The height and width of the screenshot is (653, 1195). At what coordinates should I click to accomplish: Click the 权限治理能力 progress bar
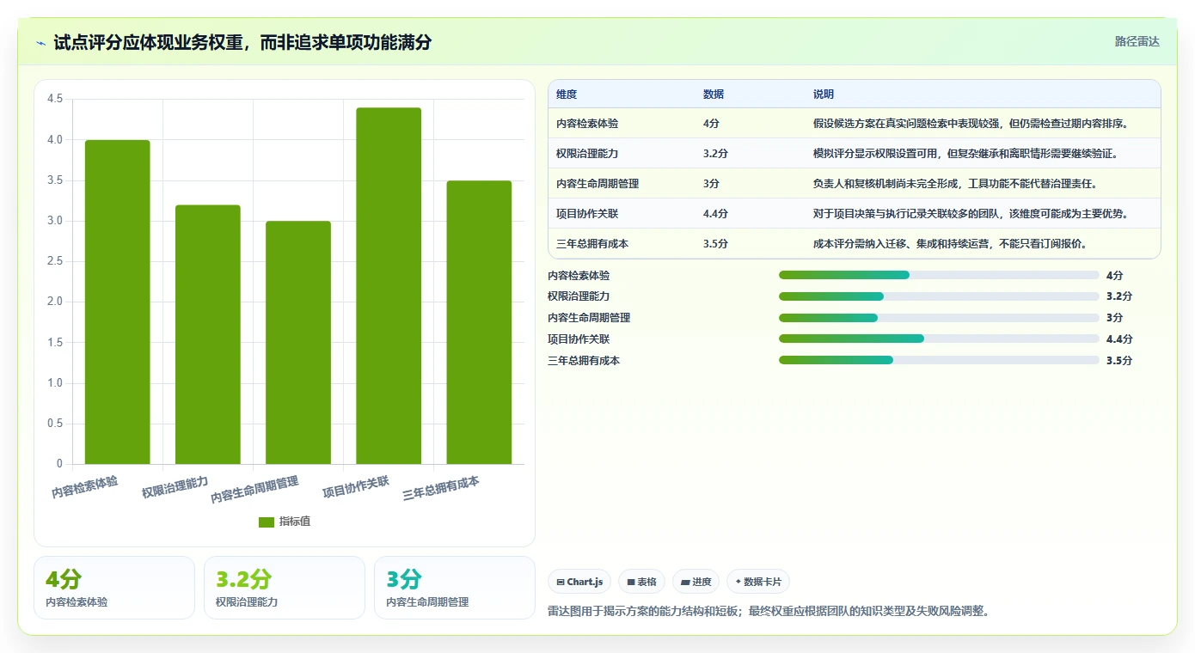[939, 296]
